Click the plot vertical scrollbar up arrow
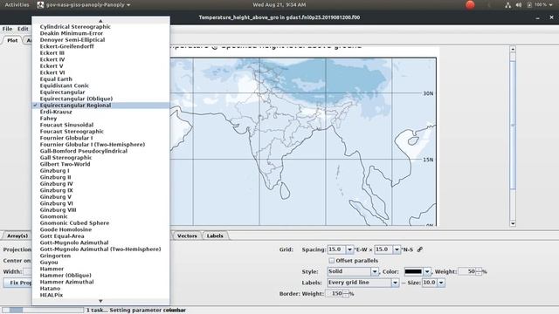This screenshot has width=559, height=314. click(513, 49)
